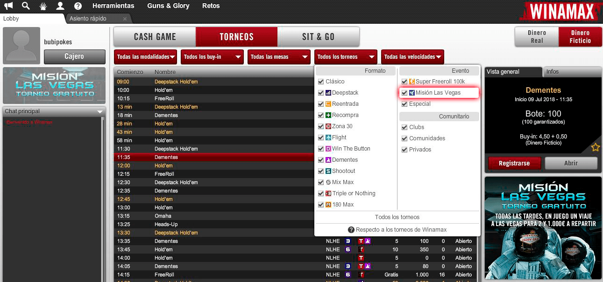Click the blue 3 icon in the 13:35 Dementes row
Image resolution: width=603 pixels, height=282 pixels.
pyautogui.click(x=348, y=241)
